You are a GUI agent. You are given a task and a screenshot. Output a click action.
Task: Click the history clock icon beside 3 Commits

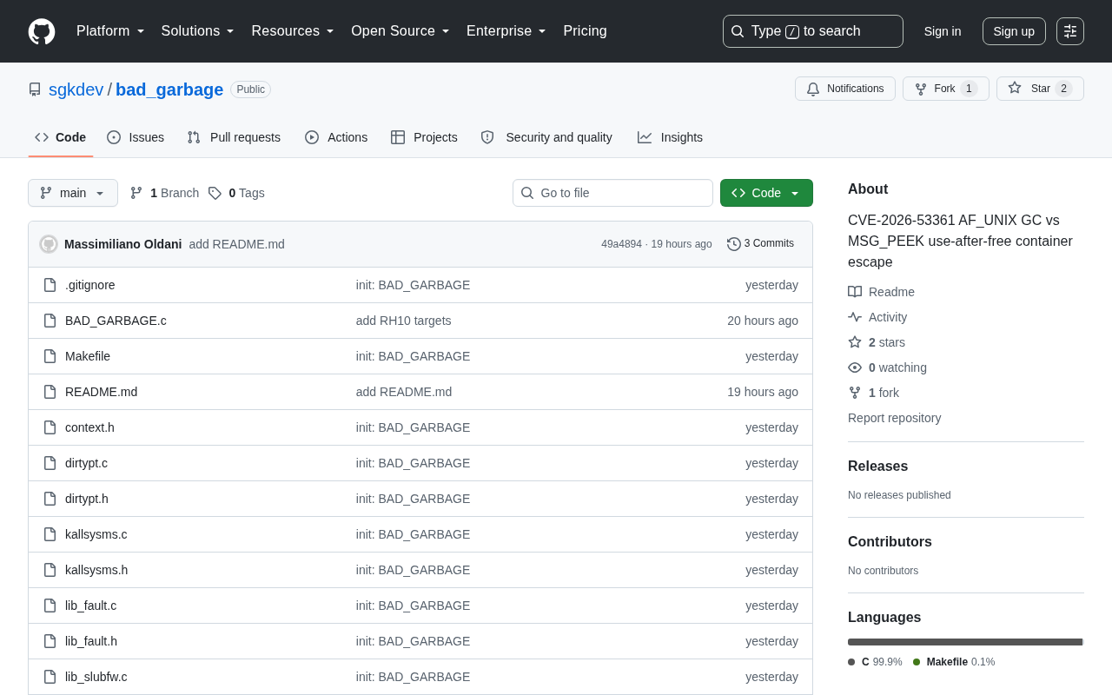(x=734, y=244)
